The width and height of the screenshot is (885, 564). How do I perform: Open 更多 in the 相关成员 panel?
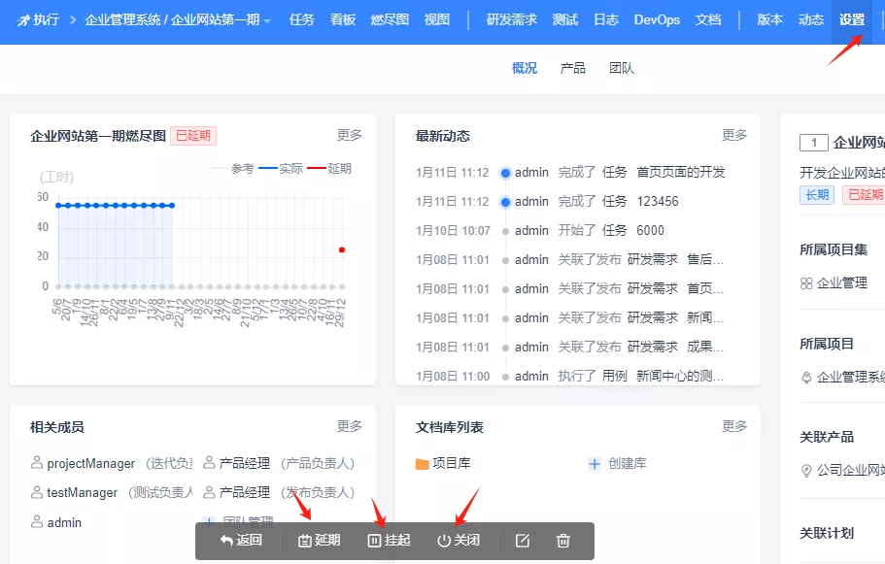pyautogui.click(x=350, y=426)
